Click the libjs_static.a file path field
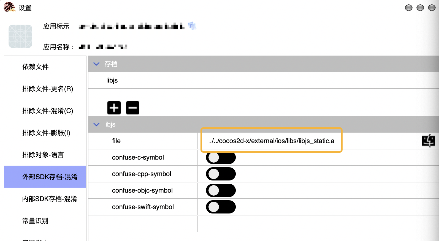The width and height of the screenshot is (439, 241). click(271, 141)
